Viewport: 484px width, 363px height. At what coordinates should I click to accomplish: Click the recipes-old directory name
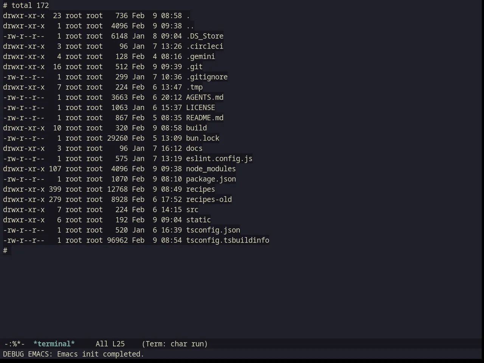click(209, 199)
